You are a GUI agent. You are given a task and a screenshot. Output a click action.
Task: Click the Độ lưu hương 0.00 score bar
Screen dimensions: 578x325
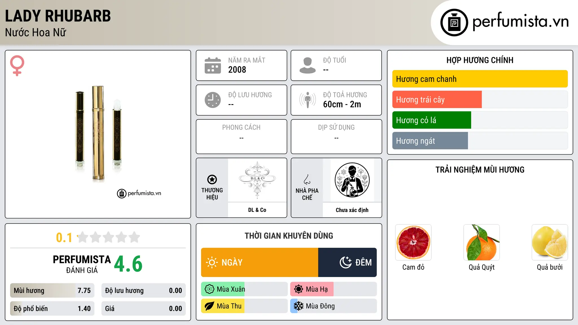point(144,291)
